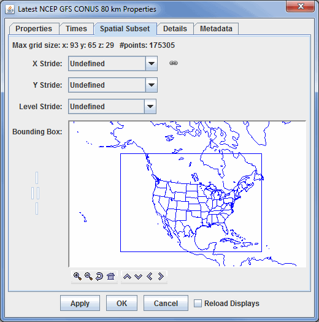
Task: Switch to the Times tab
Action: pyautogui.click(x=77, y=29)
